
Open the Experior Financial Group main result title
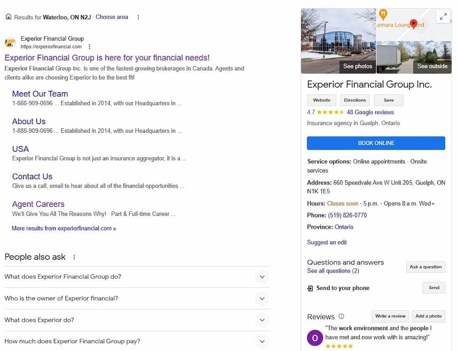tap(107, 58)
